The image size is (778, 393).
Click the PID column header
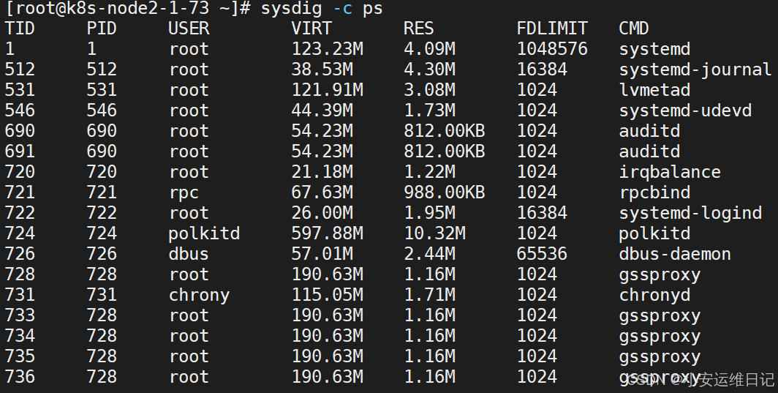(x=102, y=29)
